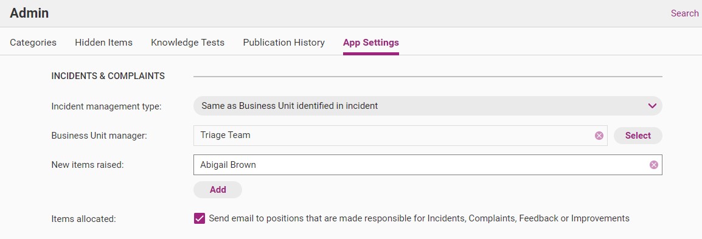702x239 pixels.
Task: Open the Publication History tab
Action: click(x=284, y=43)
